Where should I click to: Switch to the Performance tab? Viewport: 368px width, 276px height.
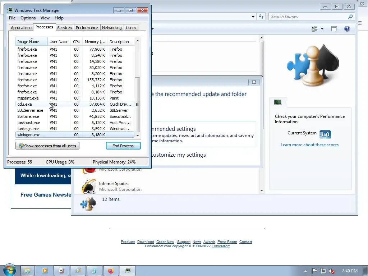pos(87,28)
